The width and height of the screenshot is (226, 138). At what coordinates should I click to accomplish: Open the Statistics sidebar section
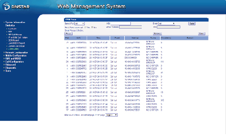click(10, 25)
